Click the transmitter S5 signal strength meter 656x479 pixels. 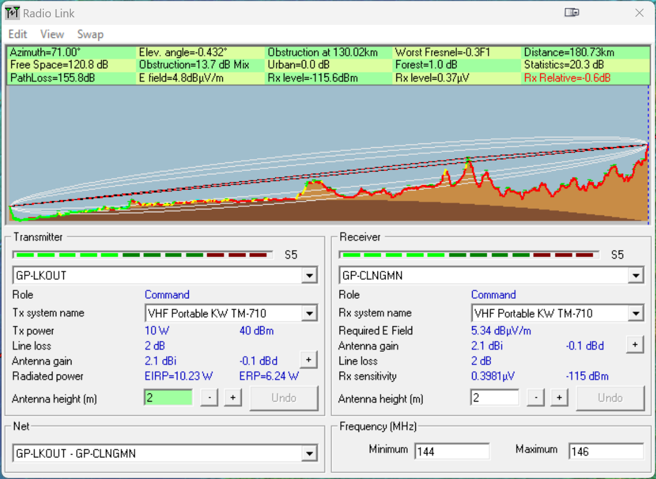pyautogui.click(x=143, y=254)
